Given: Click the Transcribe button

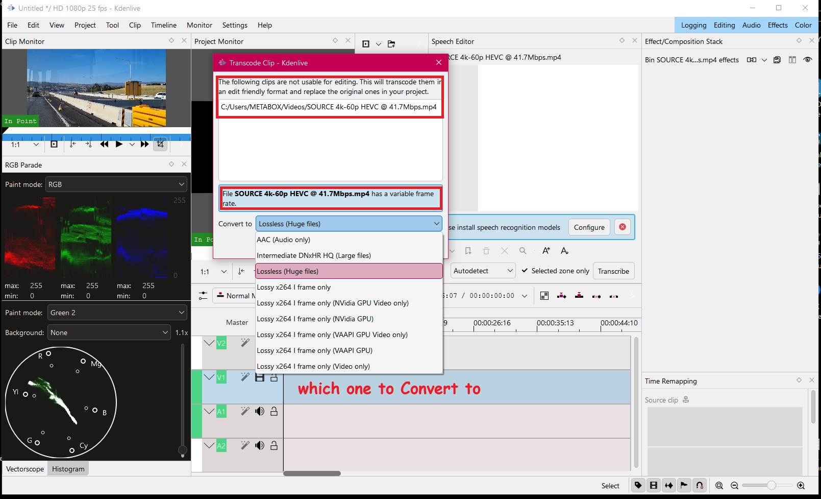Looking at the screenshot, I should 613,271.
